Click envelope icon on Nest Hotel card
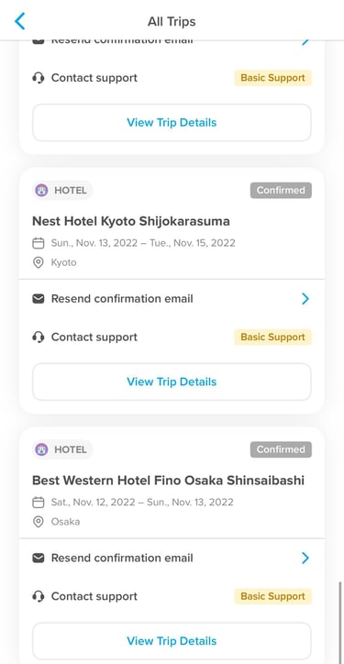Image resolution: width=344 pixels, height=664 pixels. pos(39,299)
